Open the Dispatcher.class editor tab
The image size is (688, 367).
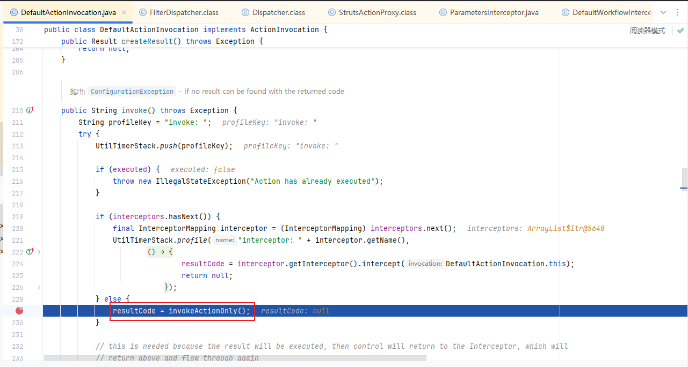[x=274, y=12]
